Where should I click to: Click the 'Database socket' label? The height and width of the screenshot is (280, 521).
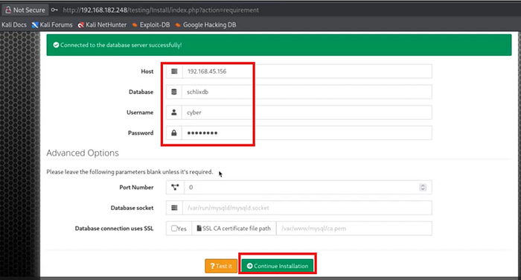point(132,208)
